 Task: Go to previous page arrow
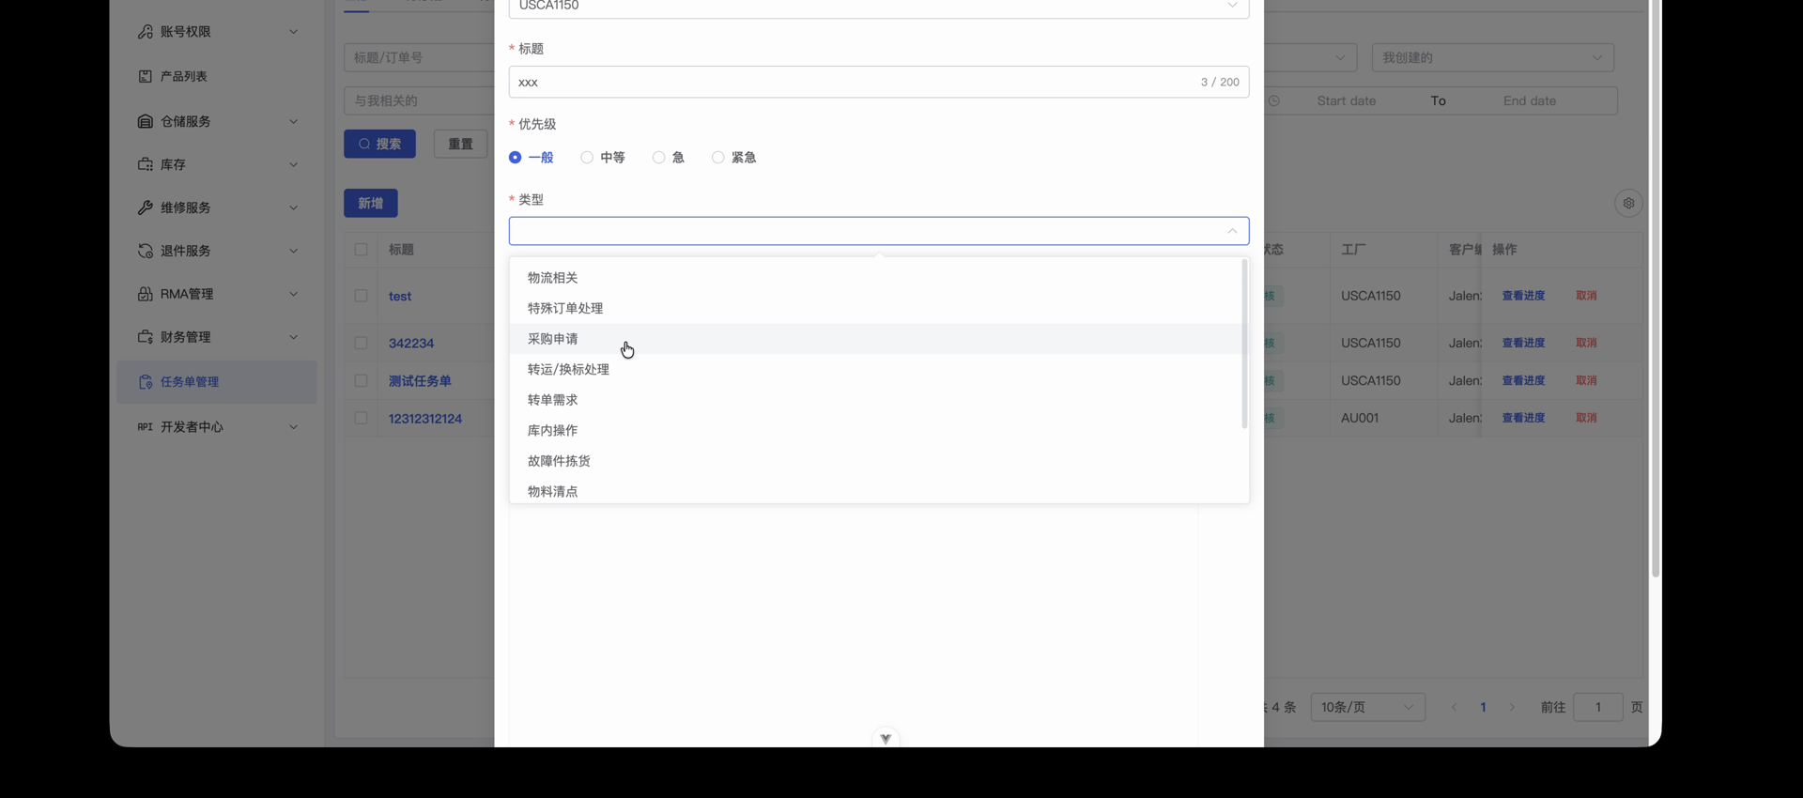click(x=1454, y=707)
